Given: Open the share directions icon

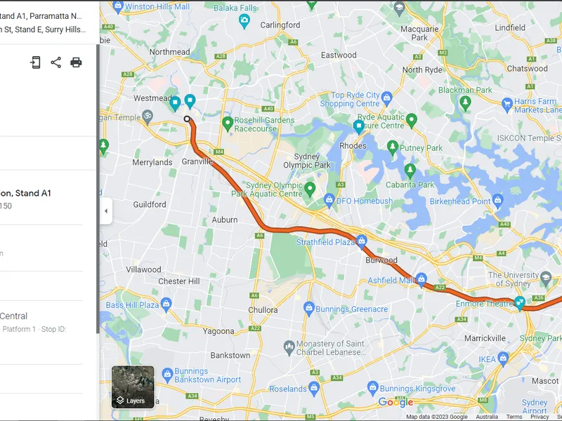Looking at the screenshot, I should (x=56, y=62).
